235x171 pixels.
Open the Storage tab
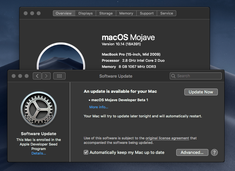pyautogui.click(x=106, y=13)
